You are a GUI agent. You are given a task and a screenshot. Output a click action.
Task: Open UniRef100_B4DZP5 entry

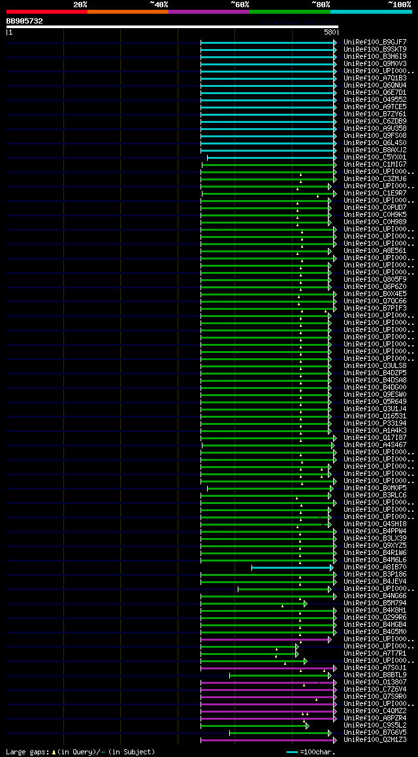[375, 373]
